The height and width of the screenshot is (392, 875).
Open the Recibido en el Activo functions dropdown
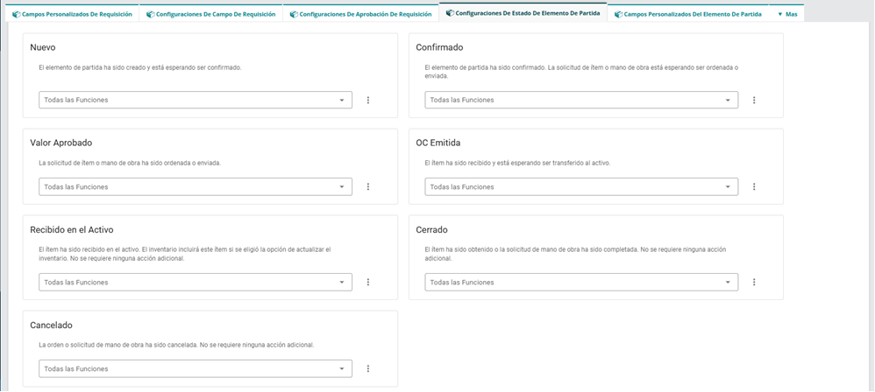coord(196,283)
